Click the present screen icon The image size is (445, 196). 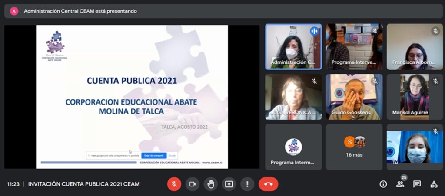coord(229,184)
